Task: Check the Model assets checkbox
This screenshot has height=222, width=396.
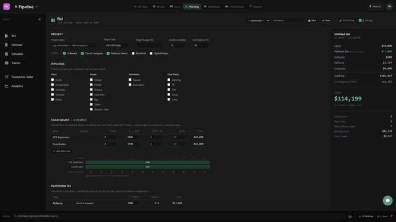Action: (x=91, y=85)
